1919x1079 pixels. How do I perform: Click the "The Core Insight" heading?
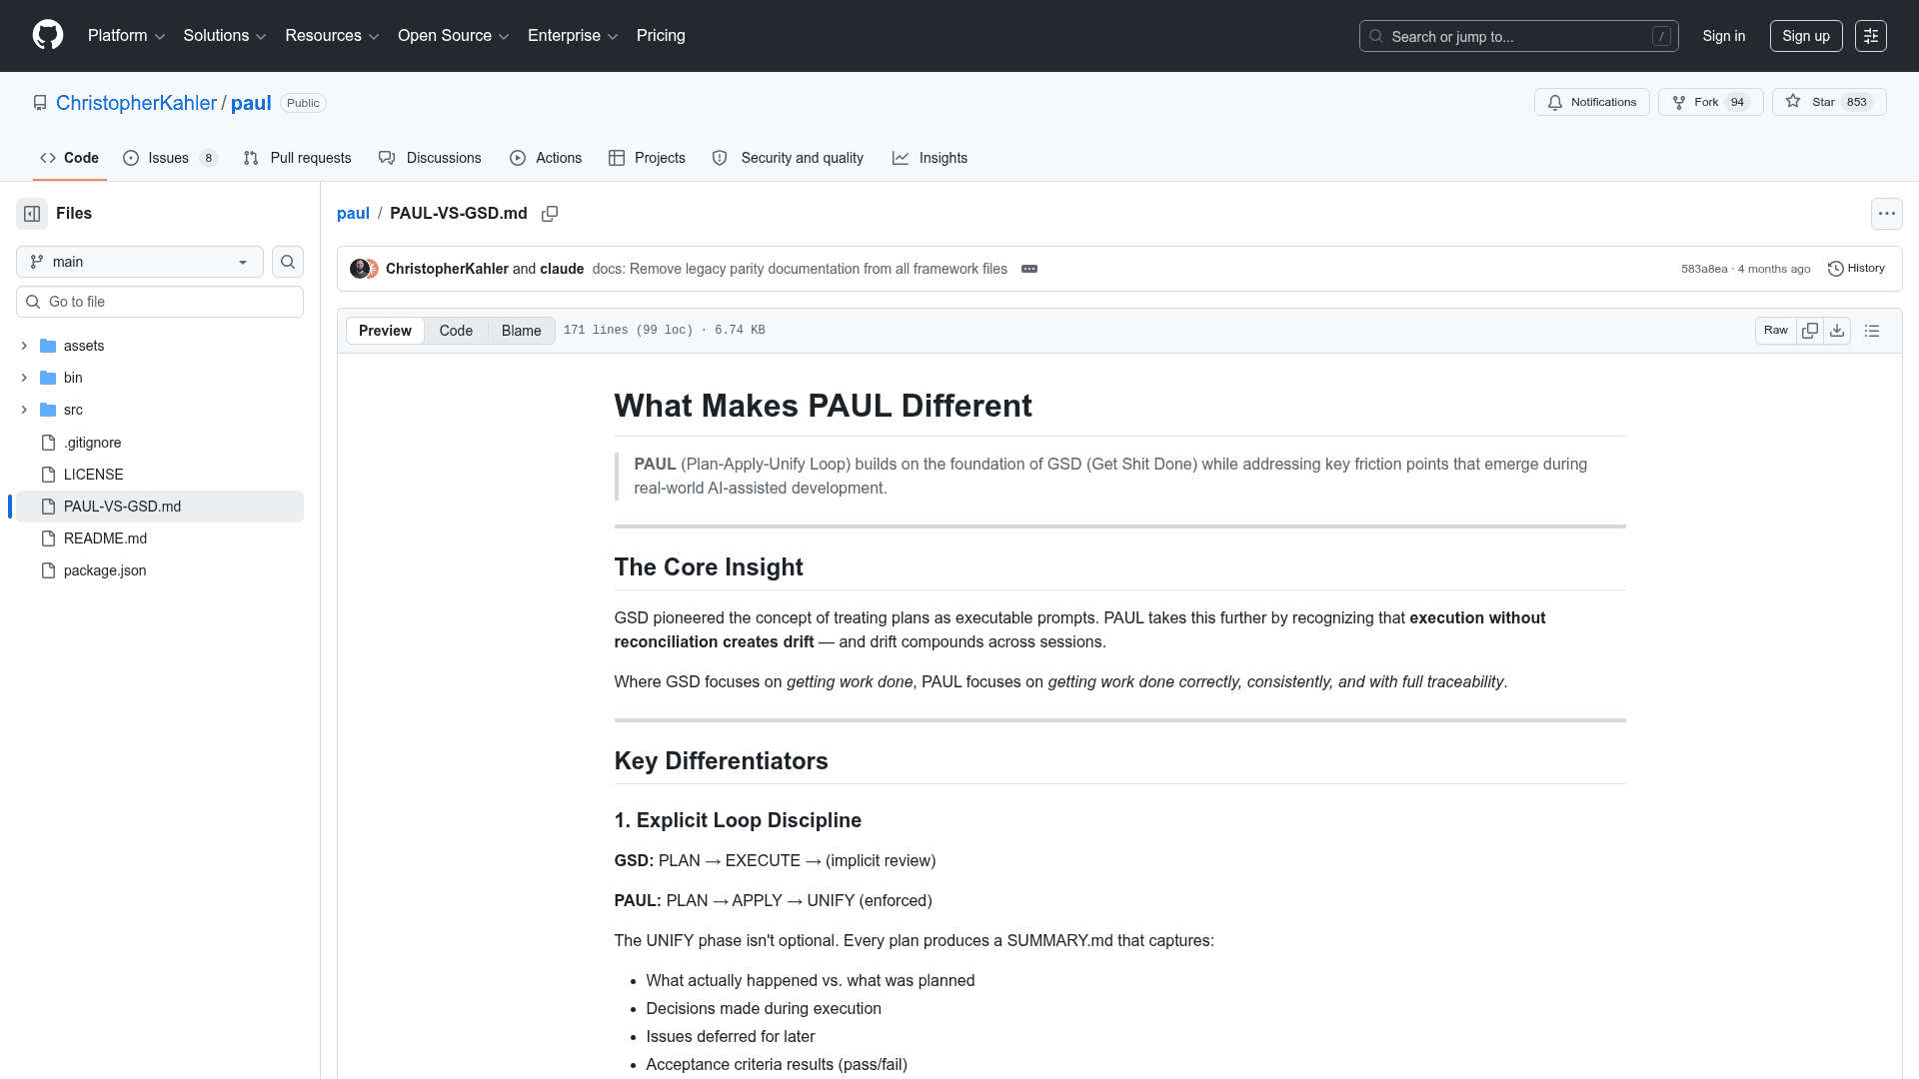[709, 567]
